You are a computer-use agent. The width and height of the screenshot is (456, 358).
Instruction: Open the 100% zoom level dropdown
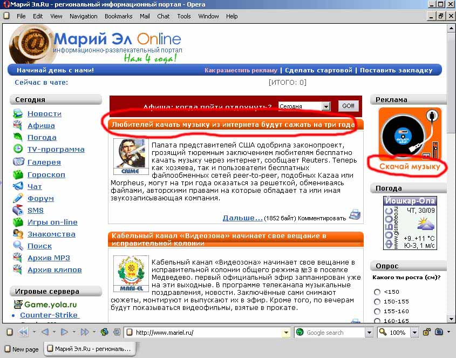tap(414, 333)
